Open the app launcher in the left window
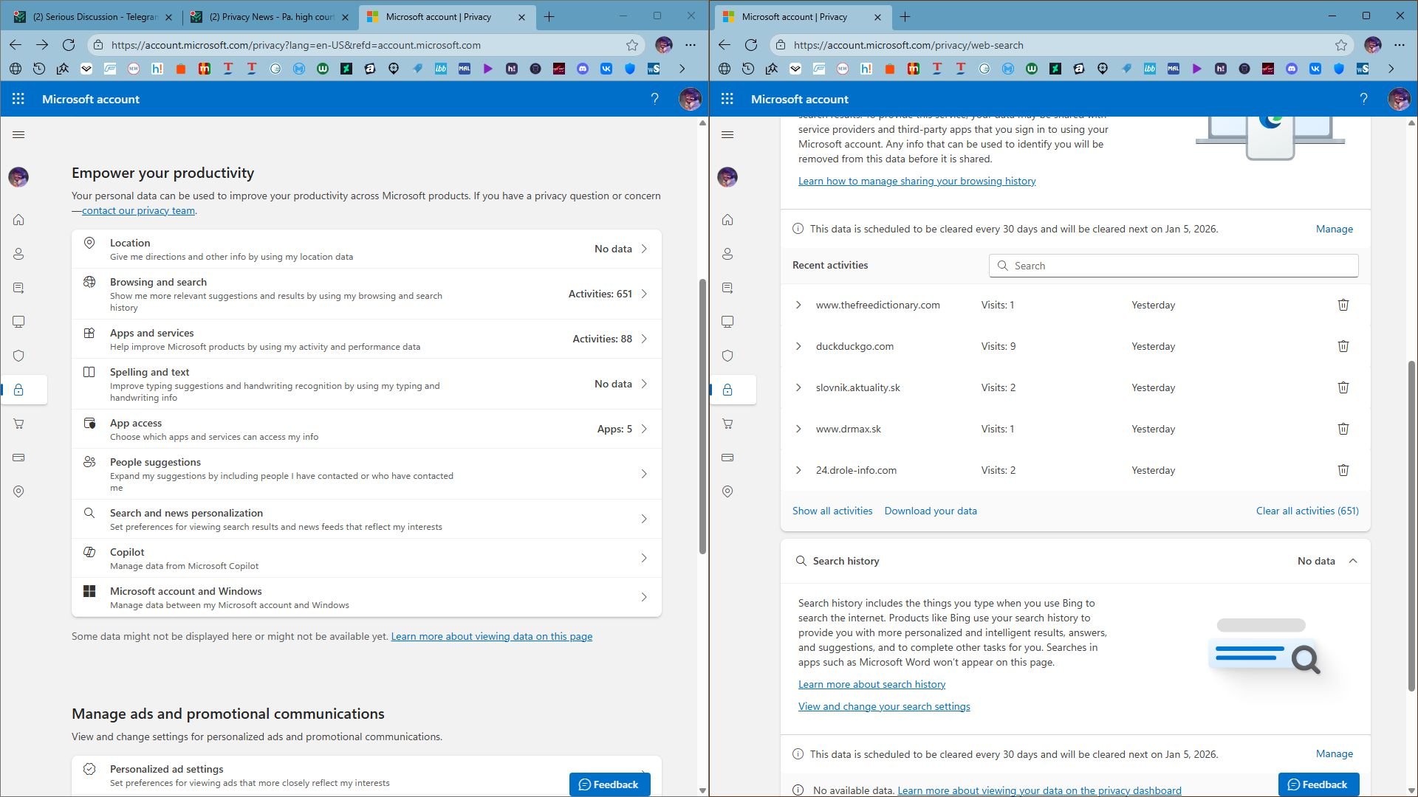 (x=18, y=99)
